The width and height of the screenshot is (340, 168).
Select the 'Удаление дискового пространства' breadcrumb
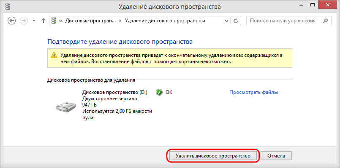(x=165, y=21)
